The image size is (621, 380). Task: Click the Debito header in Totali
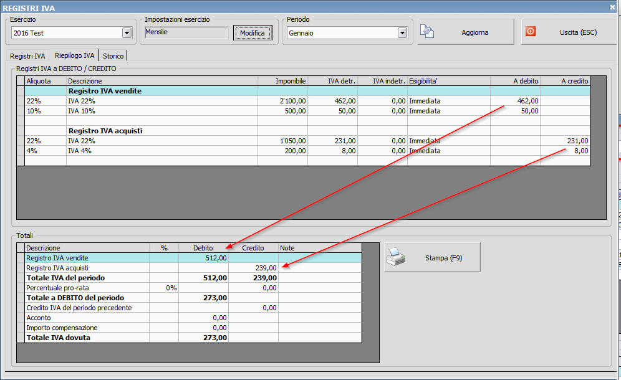(x=203, y=248)
